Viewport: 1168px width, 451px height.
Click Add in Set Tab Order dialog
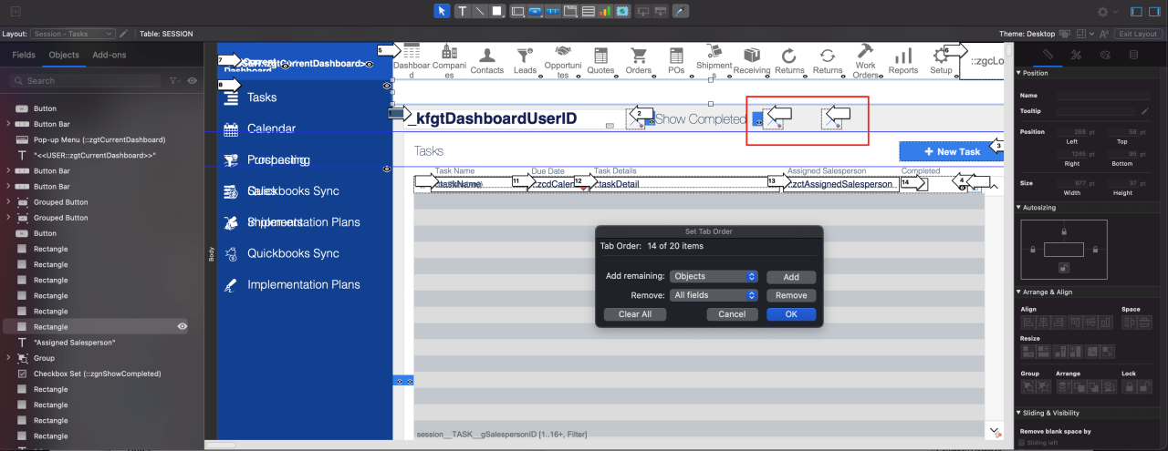(791, 277)
